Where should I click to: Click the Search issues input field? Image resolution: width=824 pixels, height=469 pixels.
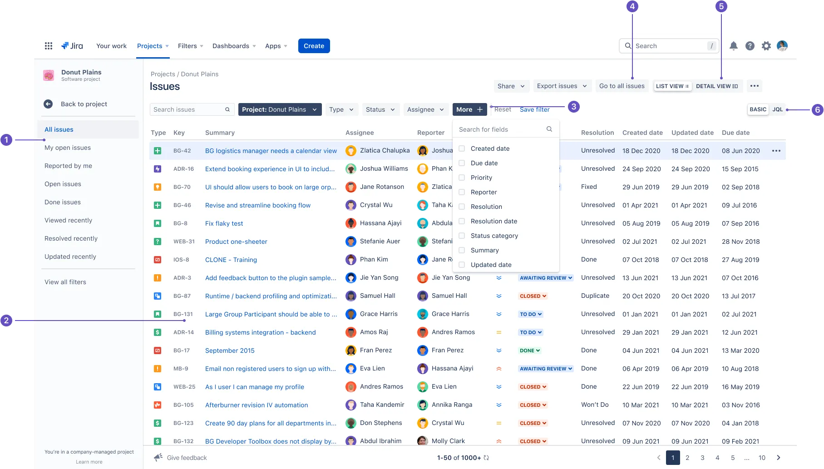tap(192, 109)
